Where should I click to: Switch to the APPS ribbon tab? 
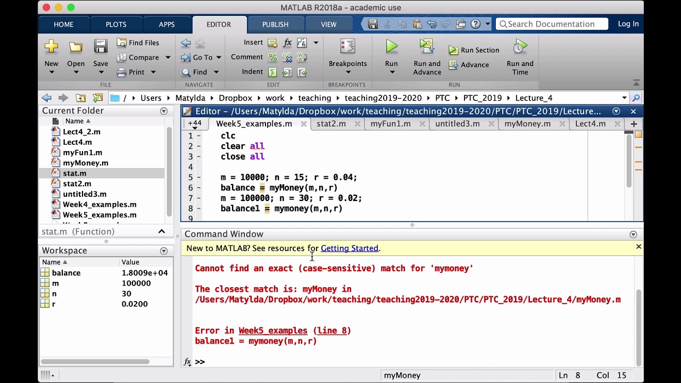coord(167,24)
